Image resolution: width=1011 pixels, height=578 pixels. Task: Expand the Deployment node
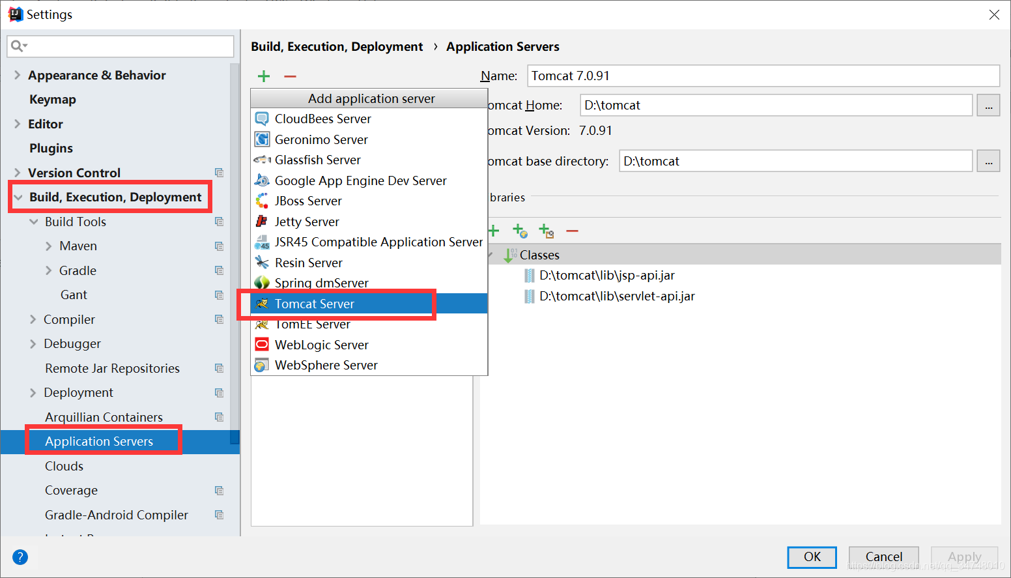tap(33, 393)
